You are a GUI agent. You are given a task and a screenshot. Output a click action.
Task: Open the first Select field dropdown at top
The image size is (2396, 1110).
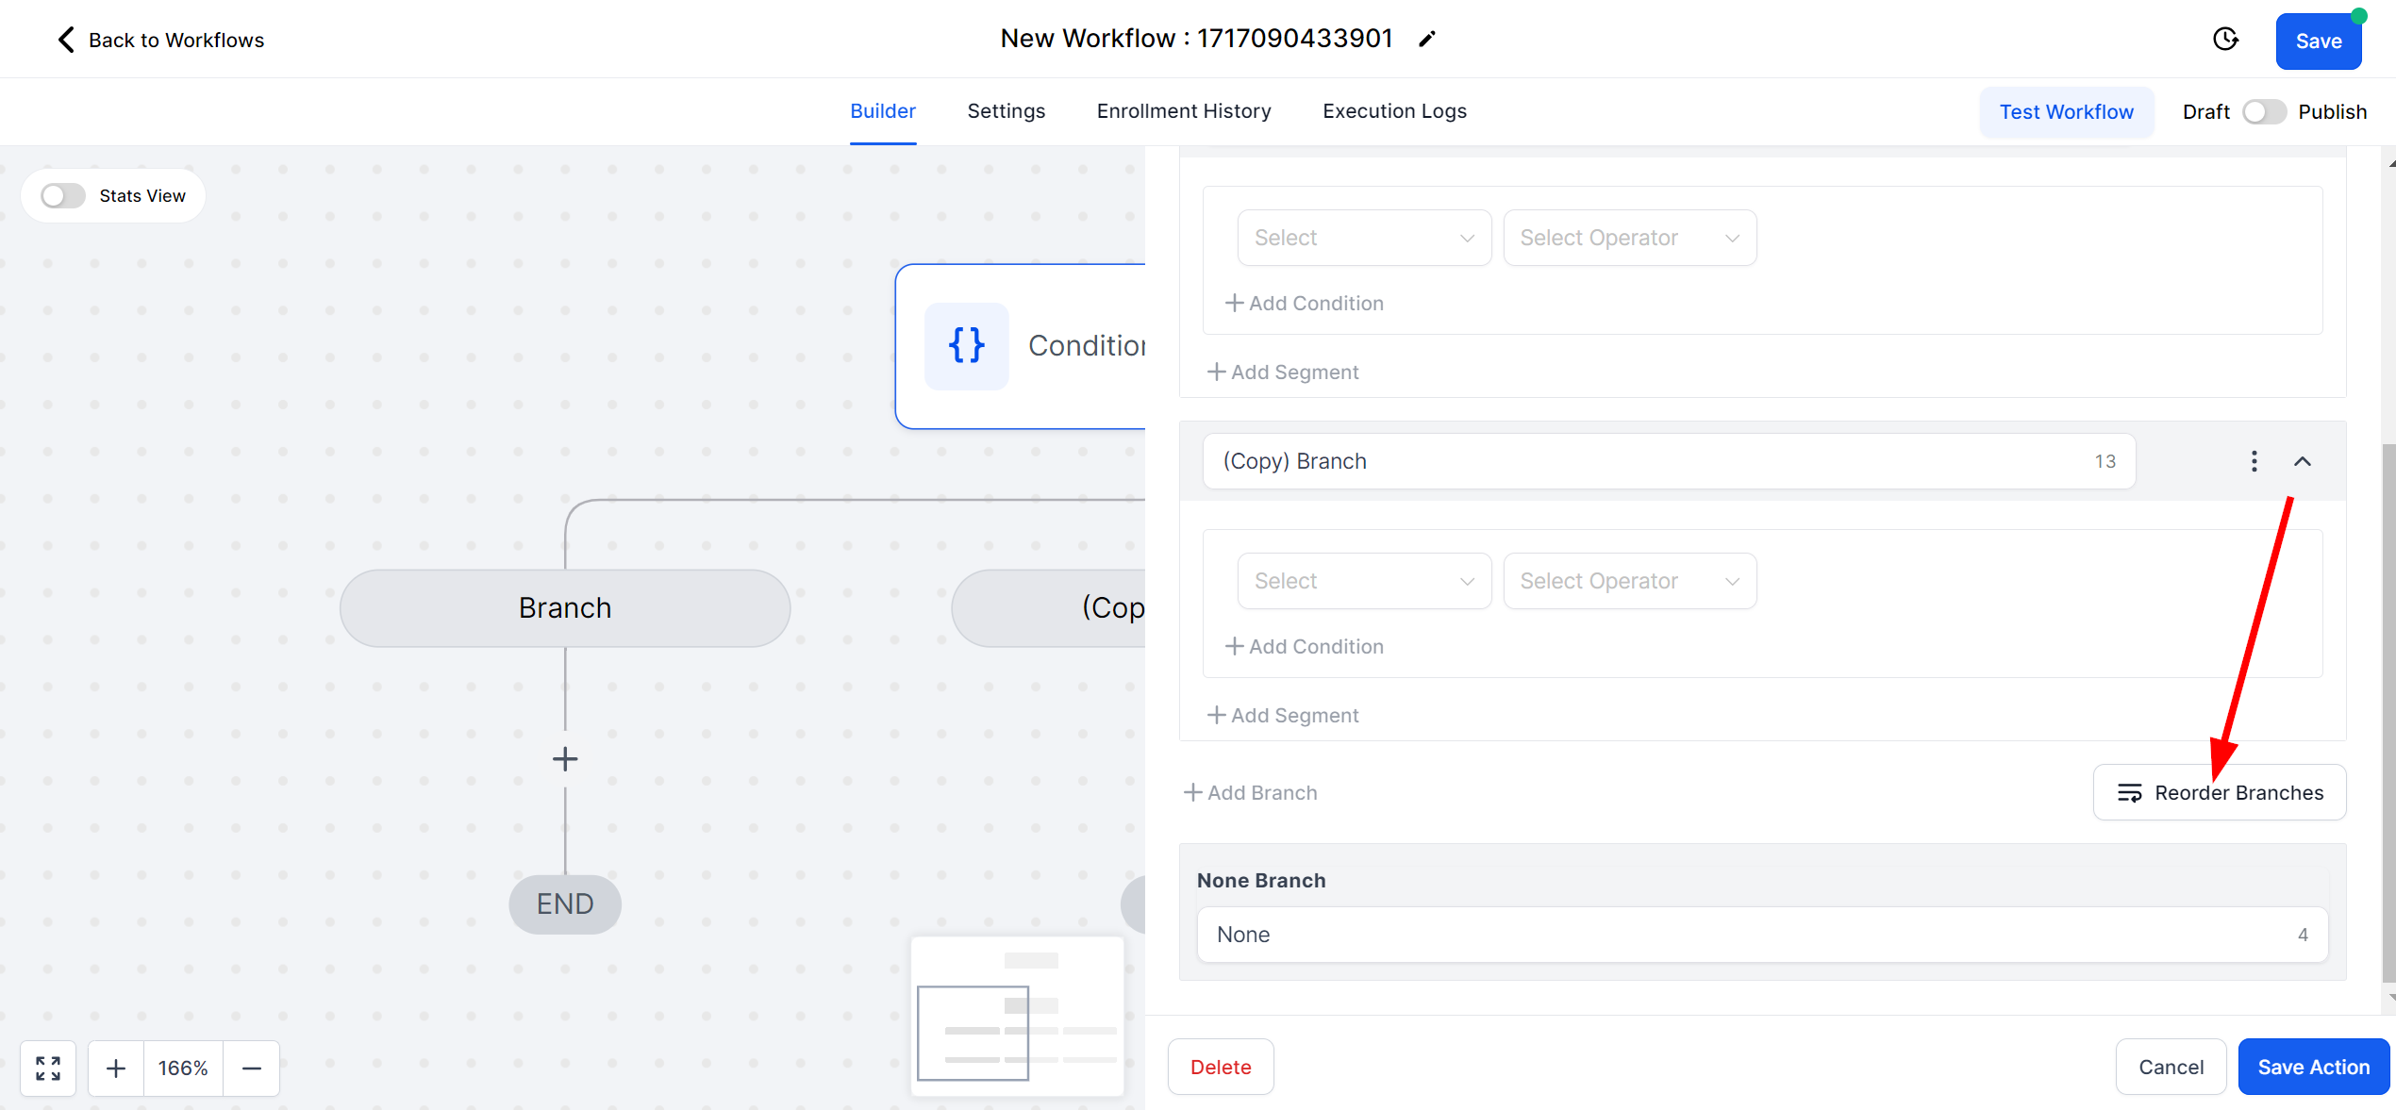tap(1364, 238)
